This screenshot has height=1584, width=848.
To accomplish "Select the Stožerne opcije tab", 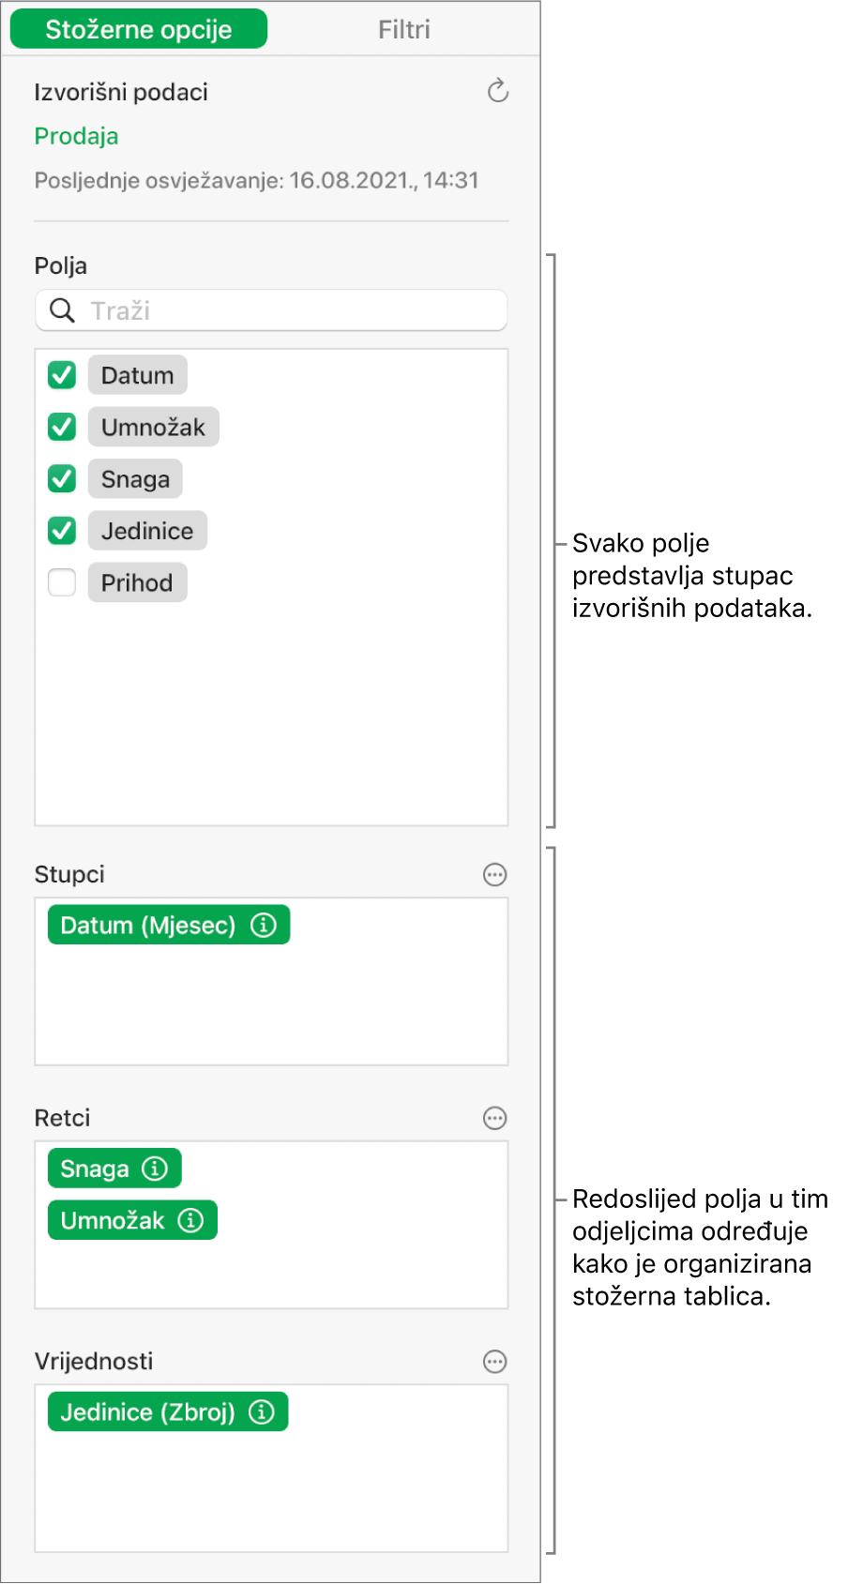I will pyautogui.click(x=139, y=29).
